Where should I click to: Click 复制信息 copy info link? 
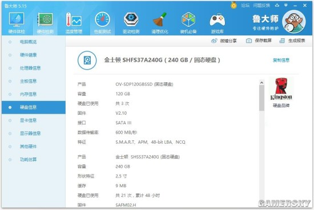(281, 60)
